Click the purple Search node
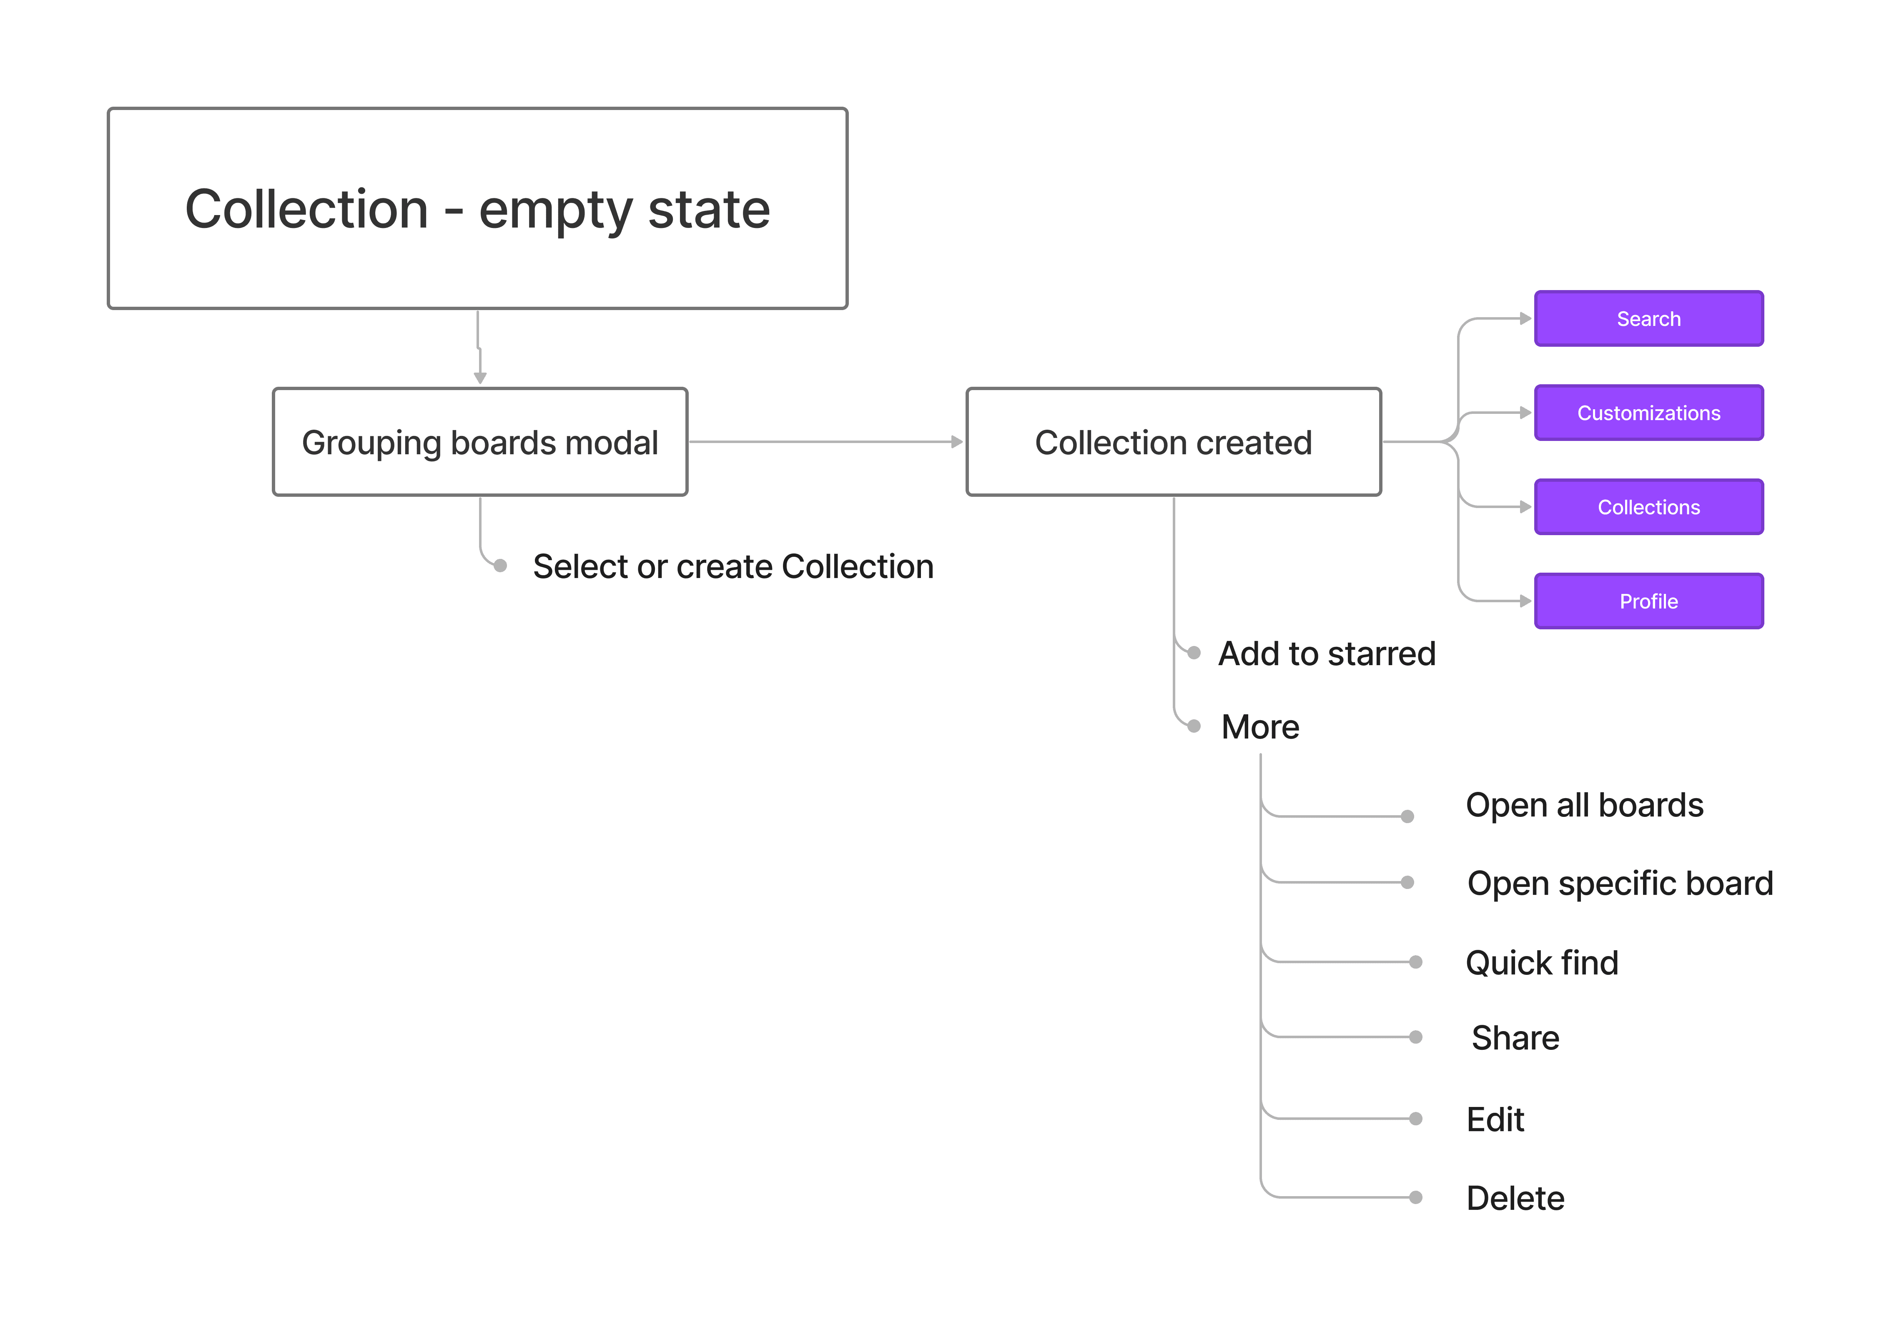1879x1317 pixels. pos(1648,318)
